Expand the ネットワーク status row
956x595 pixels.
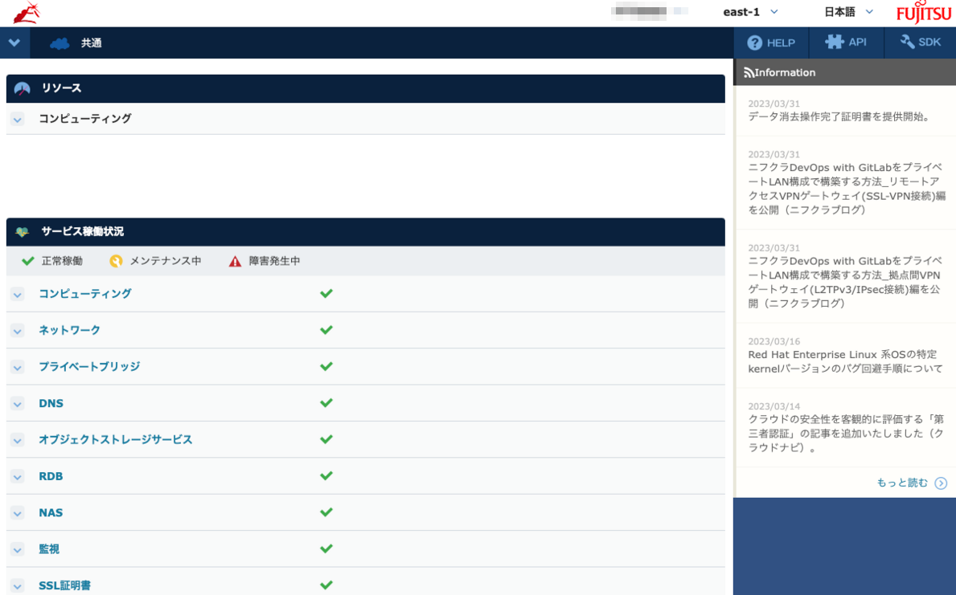click(x=18, y=331)
